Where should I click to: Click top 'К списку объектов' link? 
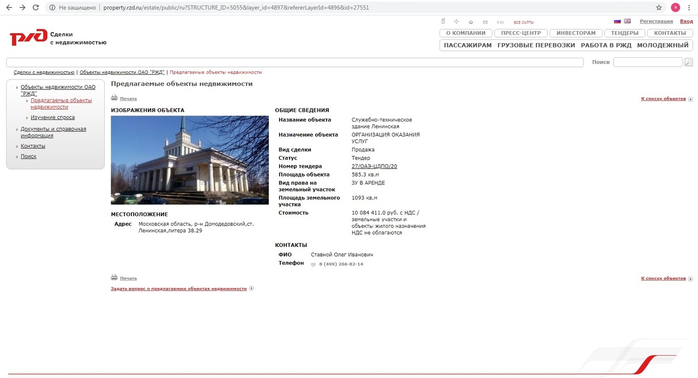[663, 99]
